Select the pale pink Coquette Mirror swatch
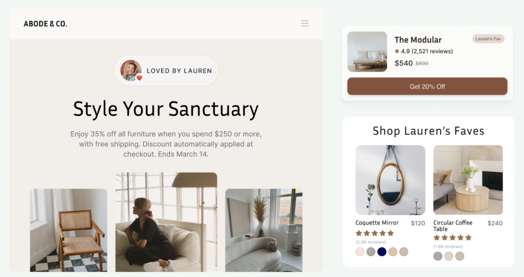 (x=360, y=251)
